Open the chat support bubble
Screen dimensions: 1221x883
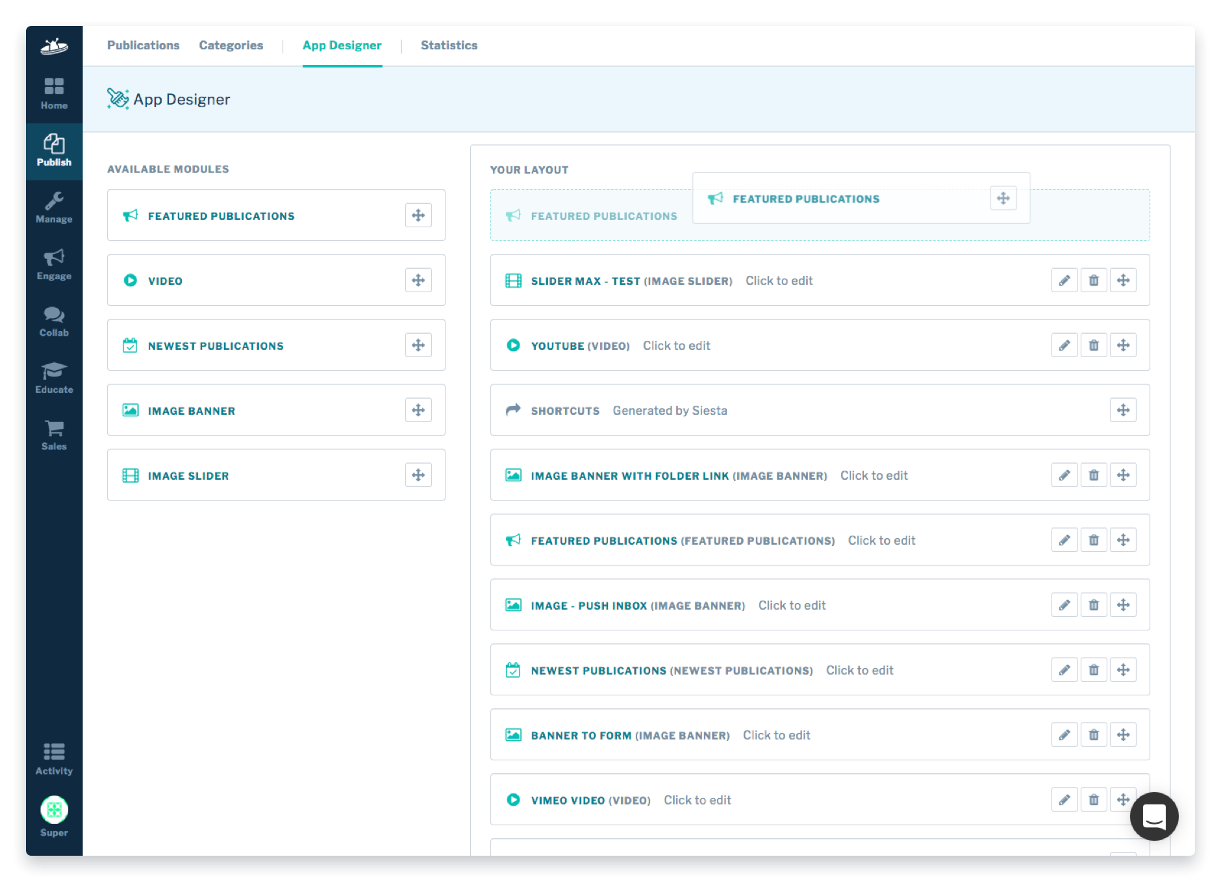point(1154,816)
